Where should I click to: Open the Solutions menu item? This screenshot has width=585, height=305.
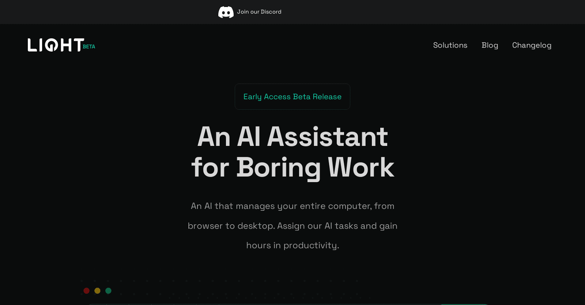(450, 45)
